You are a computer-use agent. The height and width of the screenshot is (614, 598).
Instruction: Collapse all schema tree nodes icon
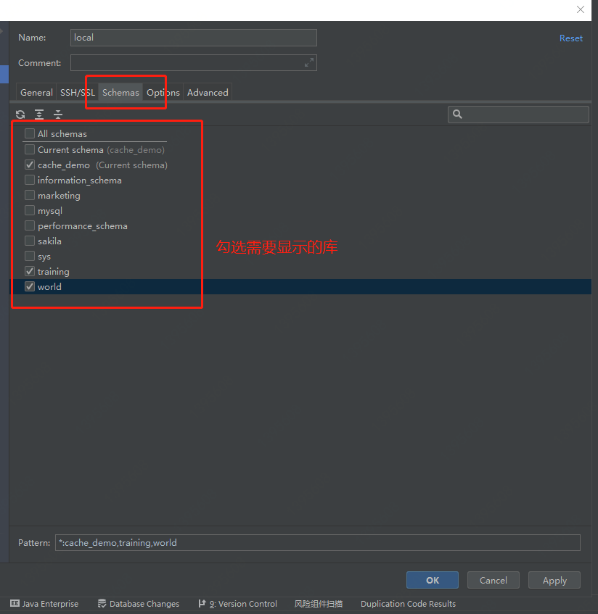coord(58,115)
